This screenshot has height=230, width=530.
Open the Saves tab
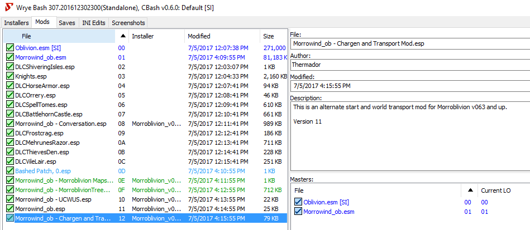click(x=67, y=23)
